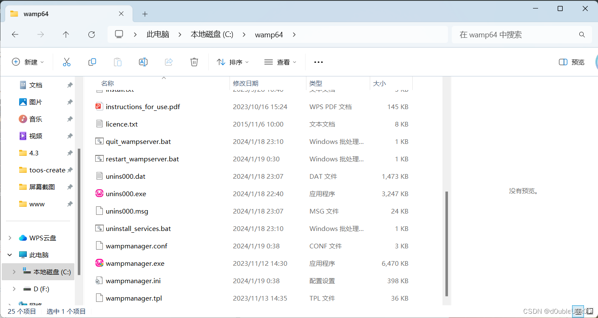The height and width of the screenshot is (318, 598).
Task: Click the monitor icon in address bar
Action: coord(119,34)
